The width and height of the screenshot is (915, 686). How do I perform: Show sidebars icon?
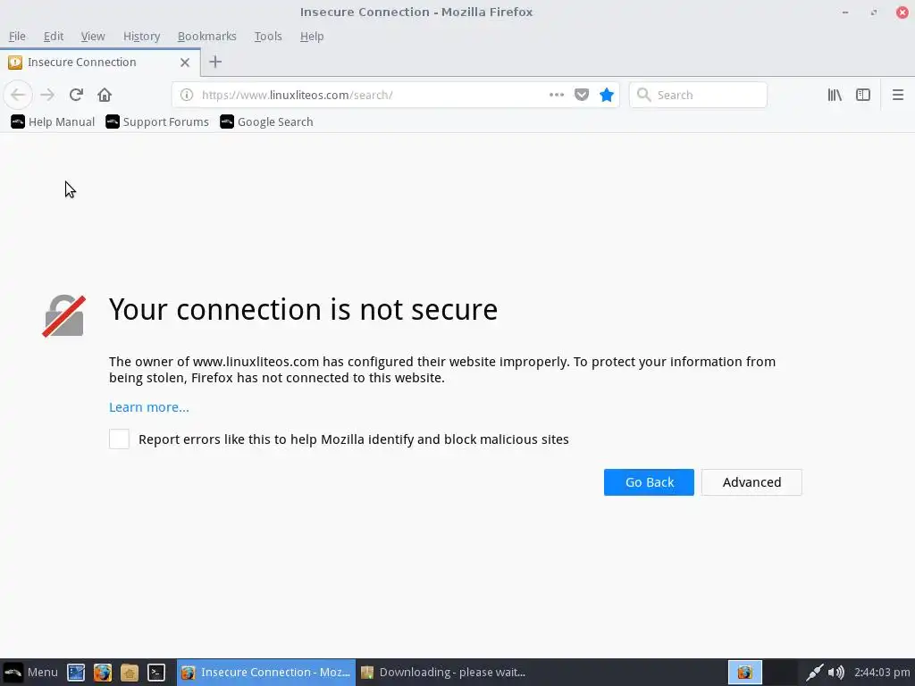point(863,95)
